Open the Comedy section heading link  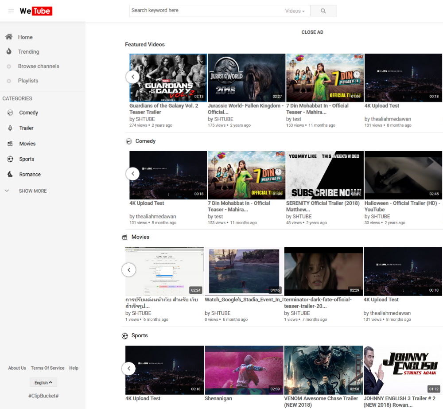pyautogui.click(x=145, y=141)
